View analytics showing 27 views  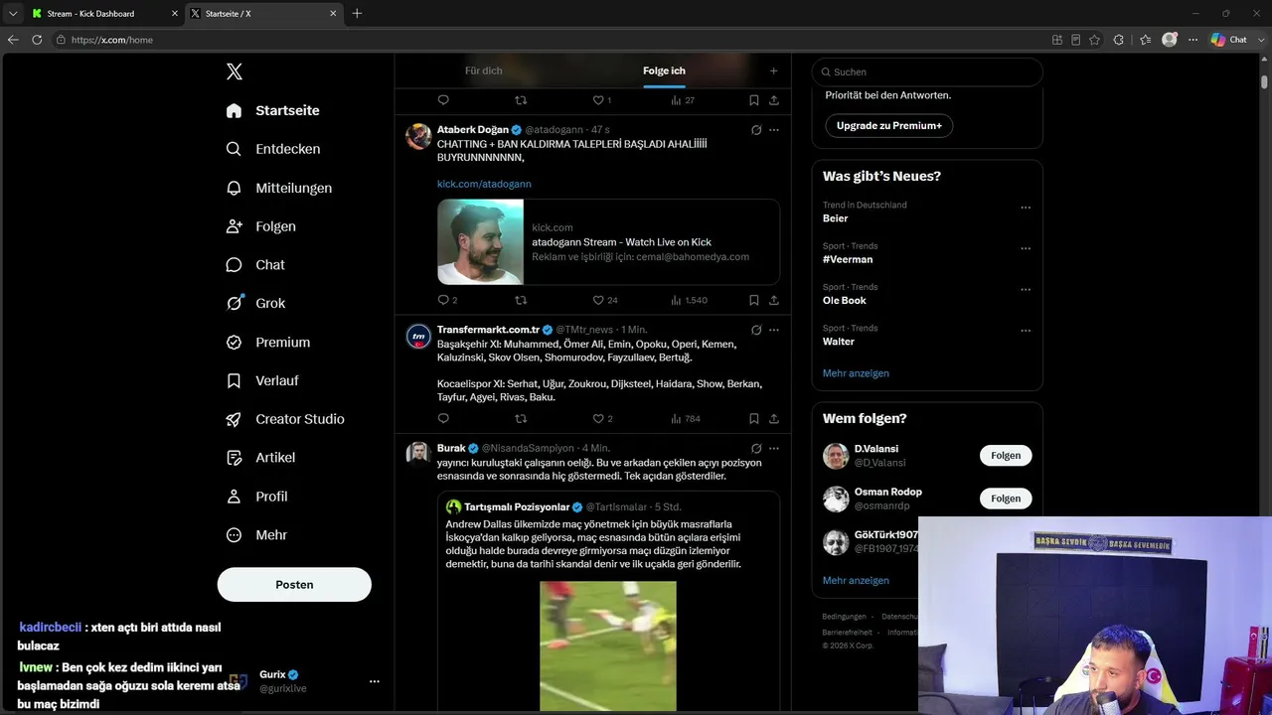[683, 100]
